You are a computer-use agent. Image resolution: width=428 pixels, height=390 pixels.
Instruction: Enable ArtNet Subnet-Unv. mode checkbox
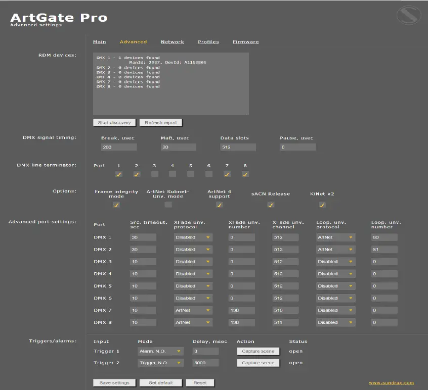coord(168,205)
